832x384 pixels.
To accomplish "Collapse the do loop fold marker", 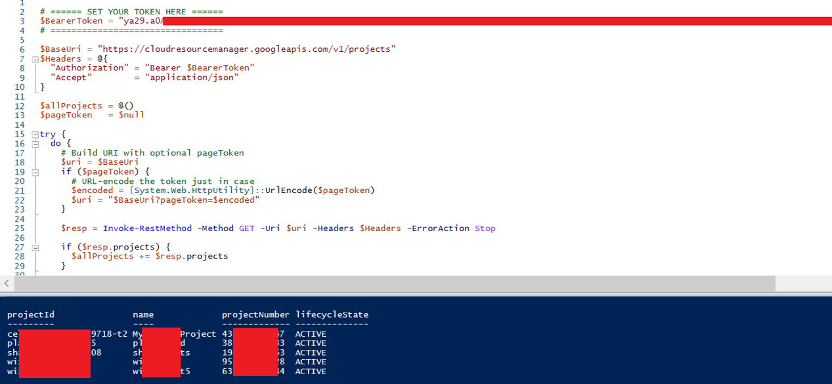I will (35, 144).
